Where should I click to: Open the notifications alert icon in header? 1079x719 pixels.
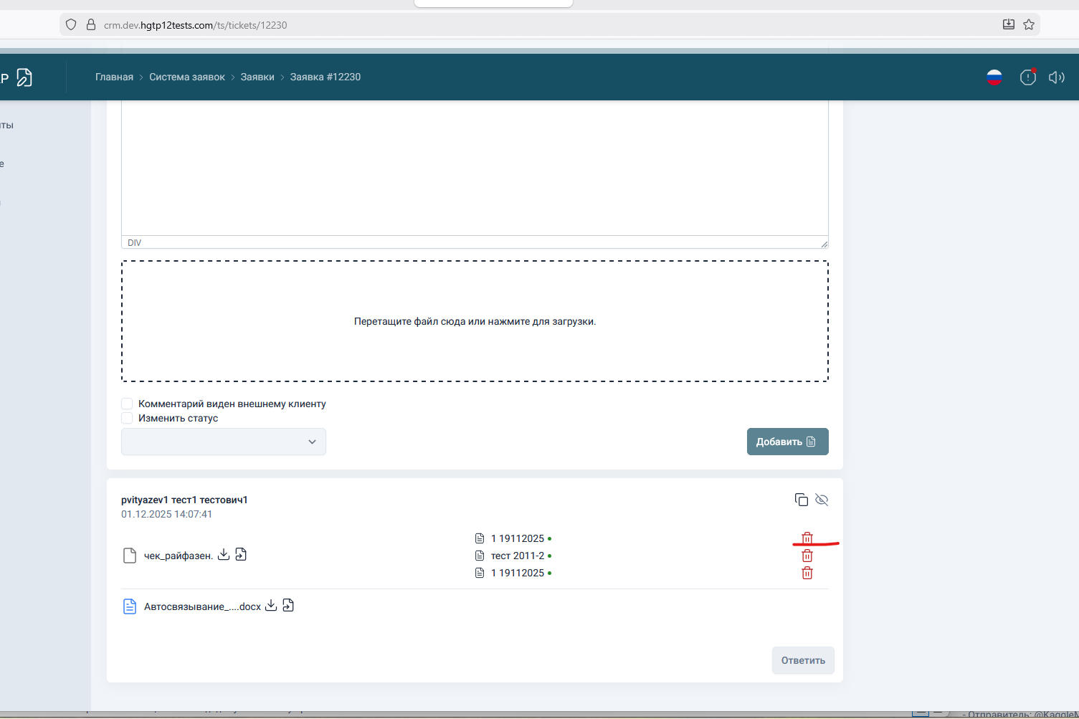coord(1027,77)
